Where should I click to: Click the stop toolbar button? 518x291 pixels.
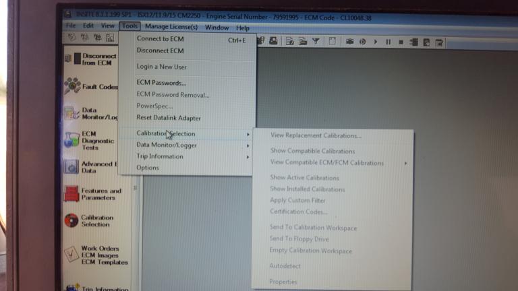point(401,42)
